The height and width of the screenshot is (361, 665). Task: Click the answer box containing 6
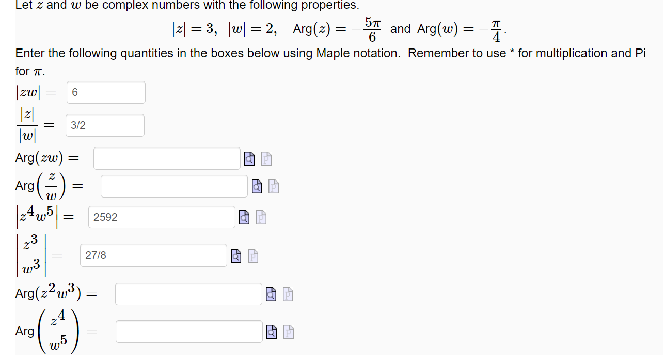click(x=106, y=92)
